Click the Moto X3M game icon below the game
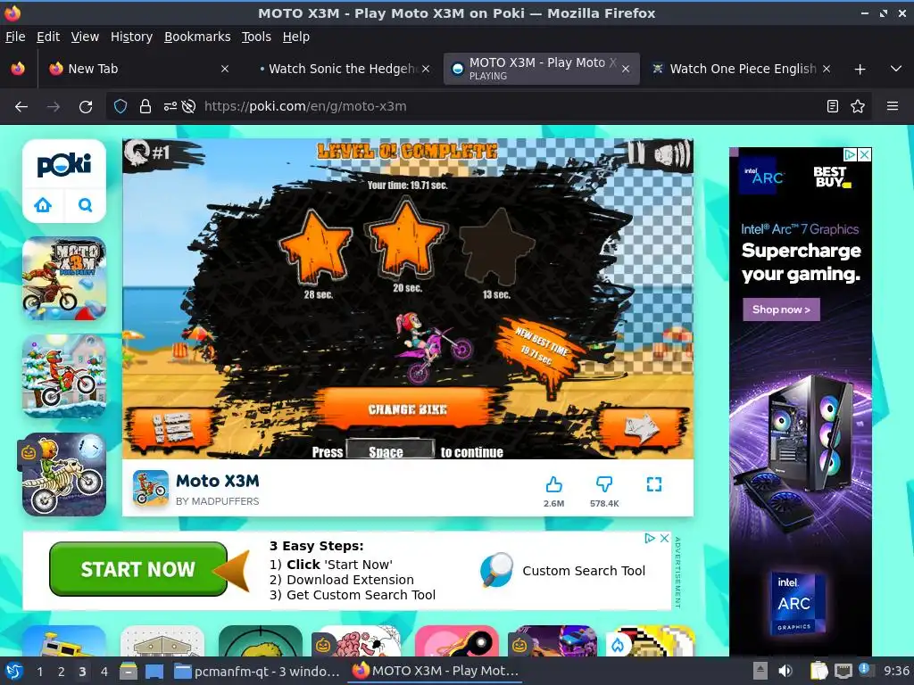The height and width of the screenshot is (685, 914). 150,488
